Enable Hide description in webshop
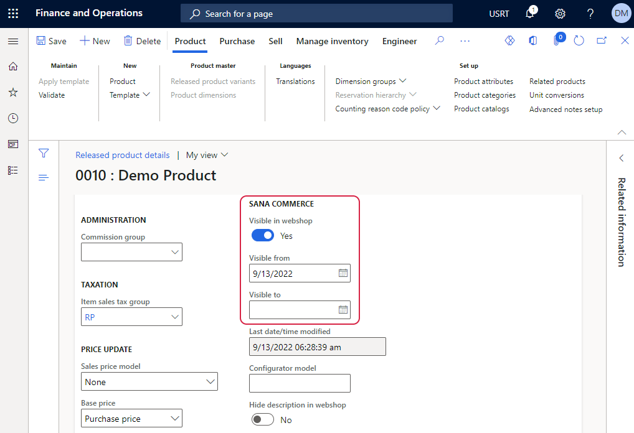Viewport: 634px width, 433px height. (262, 419)
